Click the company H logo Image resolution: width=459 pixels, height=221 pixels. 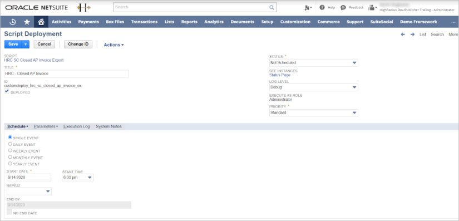(83, 8)
